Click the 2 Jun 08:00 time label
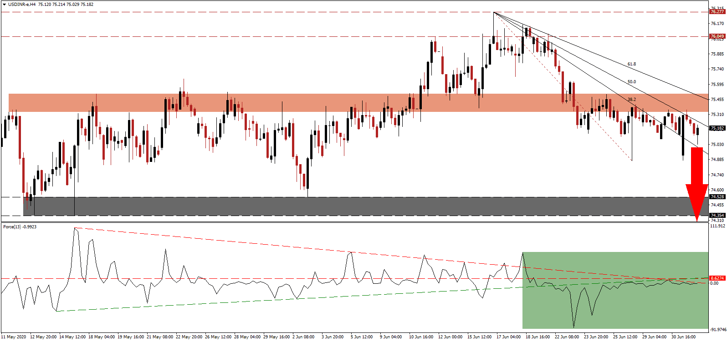This screenshot has height=342, width=727. pyautogui.click(x=303, y=337)
